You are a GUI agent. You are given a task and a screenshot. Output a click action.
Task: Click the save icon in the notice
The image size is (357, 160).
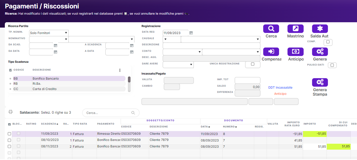[x=125, y=14]
